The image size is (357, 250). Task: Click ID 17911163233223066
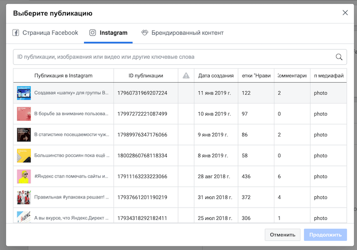coord(142,177)
